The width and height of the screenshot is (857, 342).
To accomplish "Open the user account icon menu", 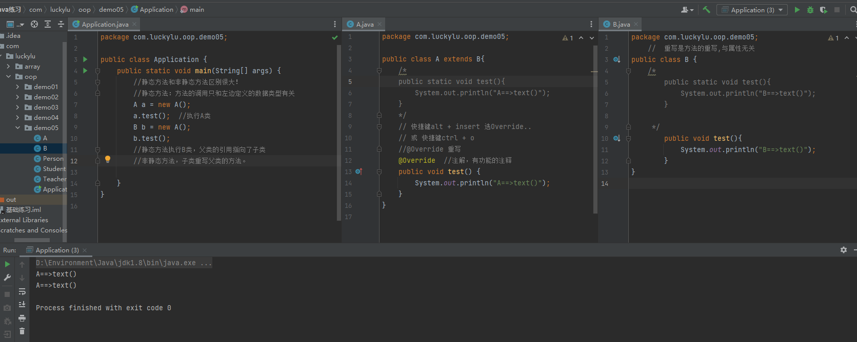I will point(687,10).
